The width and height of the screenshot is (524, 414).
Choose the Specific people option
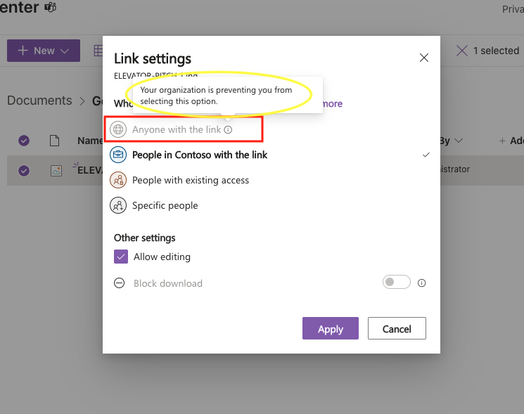(165, 205)
